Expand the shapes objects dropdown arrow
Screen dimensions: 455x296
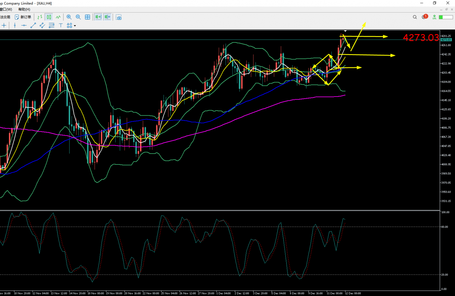point(75,26)
